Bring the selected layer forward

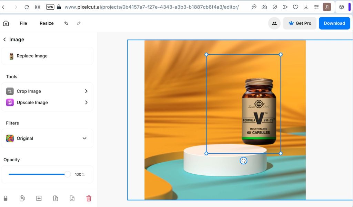[56, 198]
